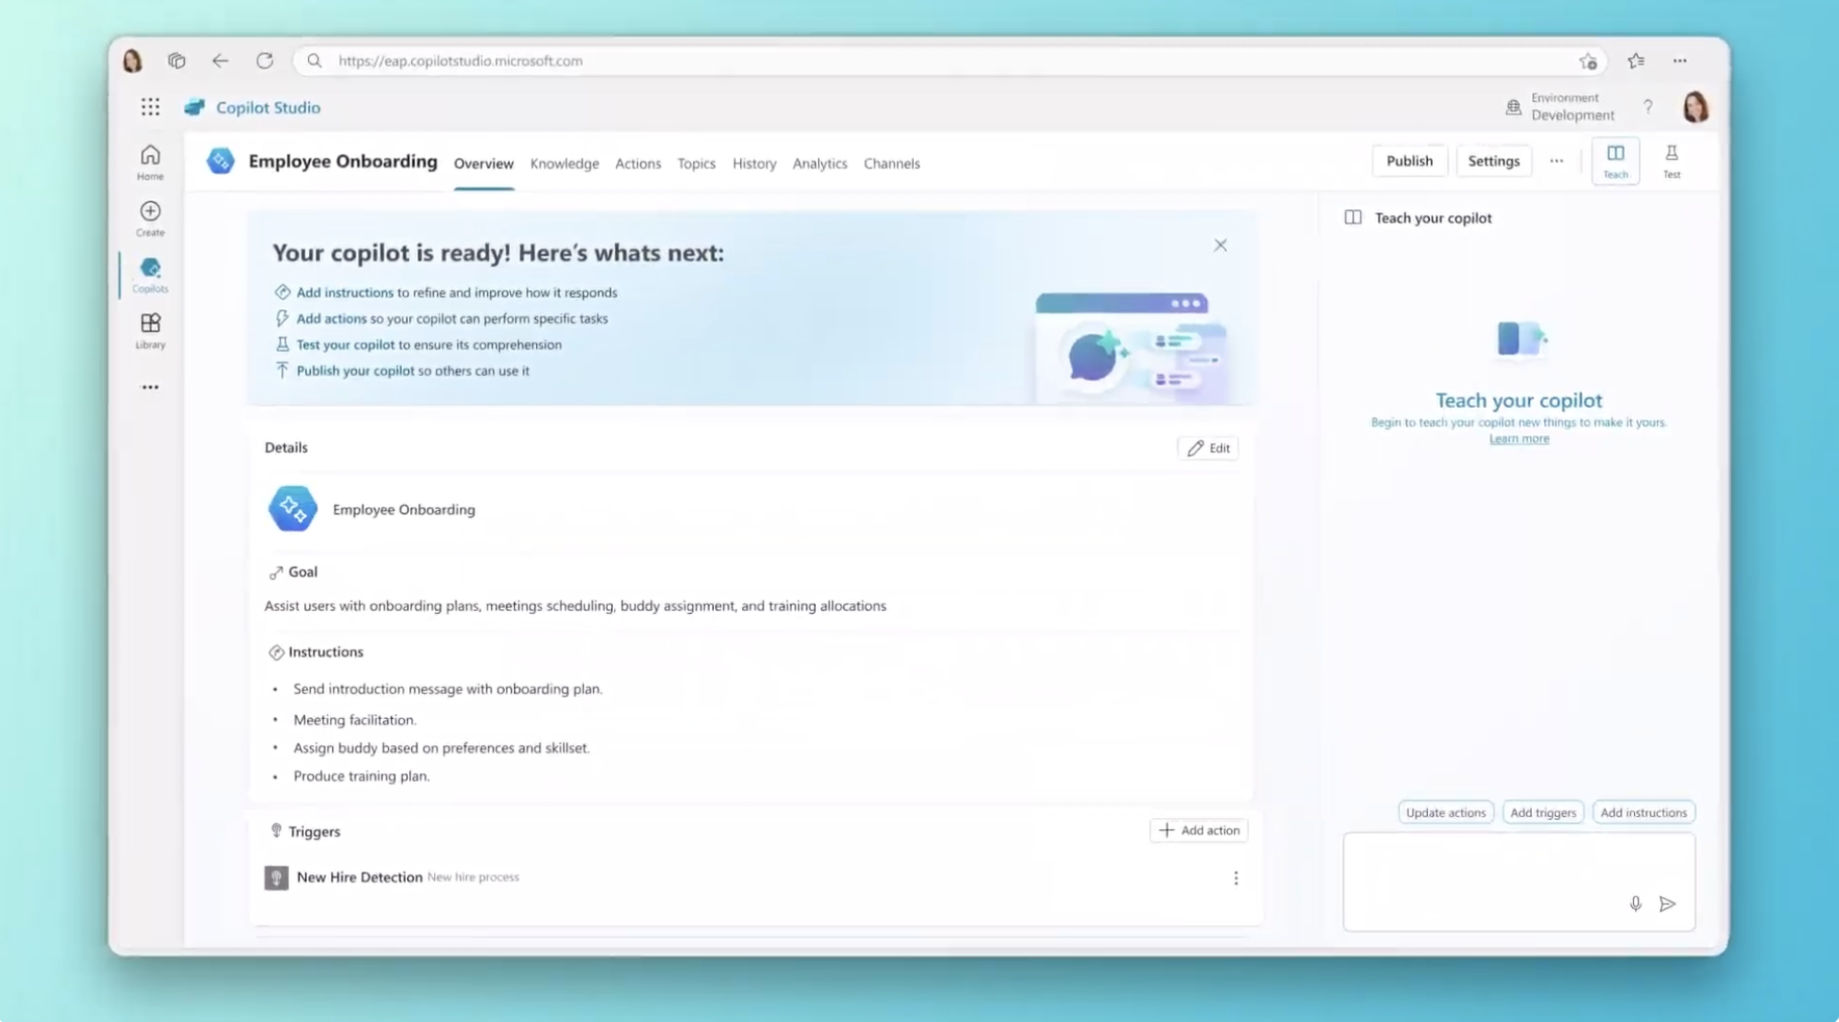Viewport: 1839px width, 1022px height.
Task: Click the Edit button in Details section
Action: 1208,449
